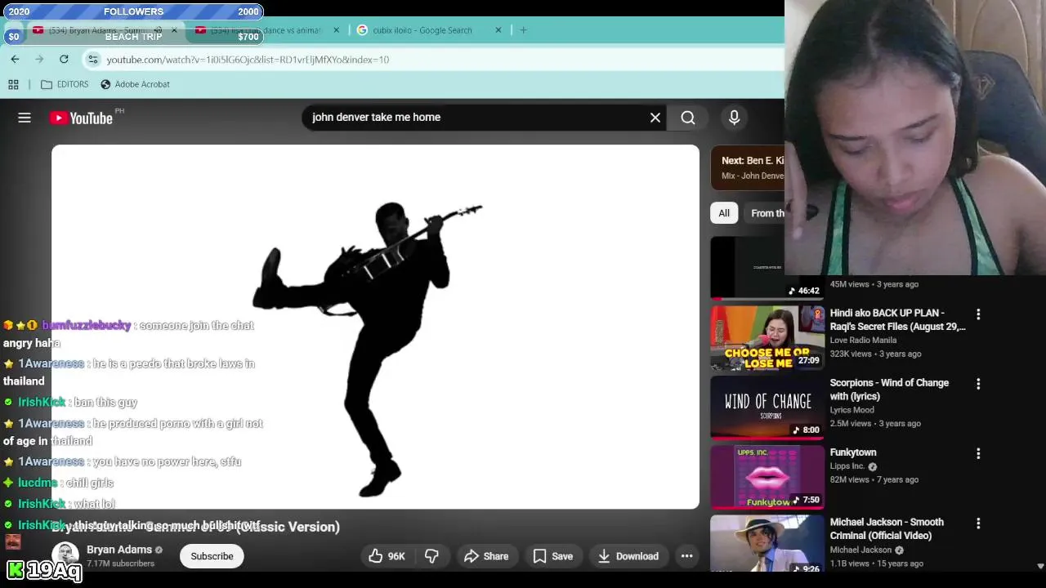
Task: Open Bryan Adams channel avatar
Action: coord(65,555)
